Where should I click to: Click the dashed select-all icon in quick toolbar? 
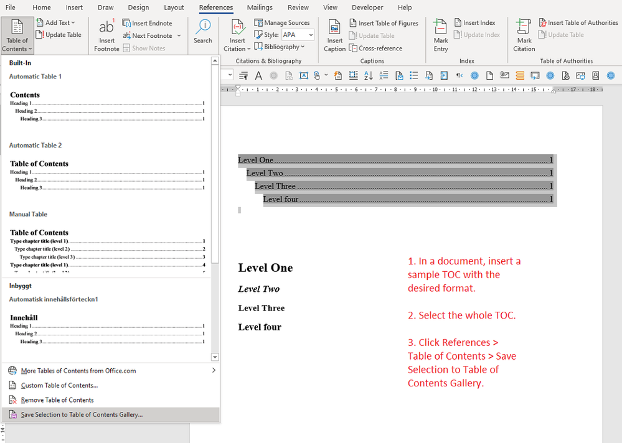point(353,75)
